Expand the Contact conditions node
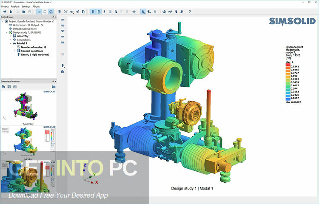The height and width of the screenshot is (204, 319). pyautogui.click(x=14, y=51)
